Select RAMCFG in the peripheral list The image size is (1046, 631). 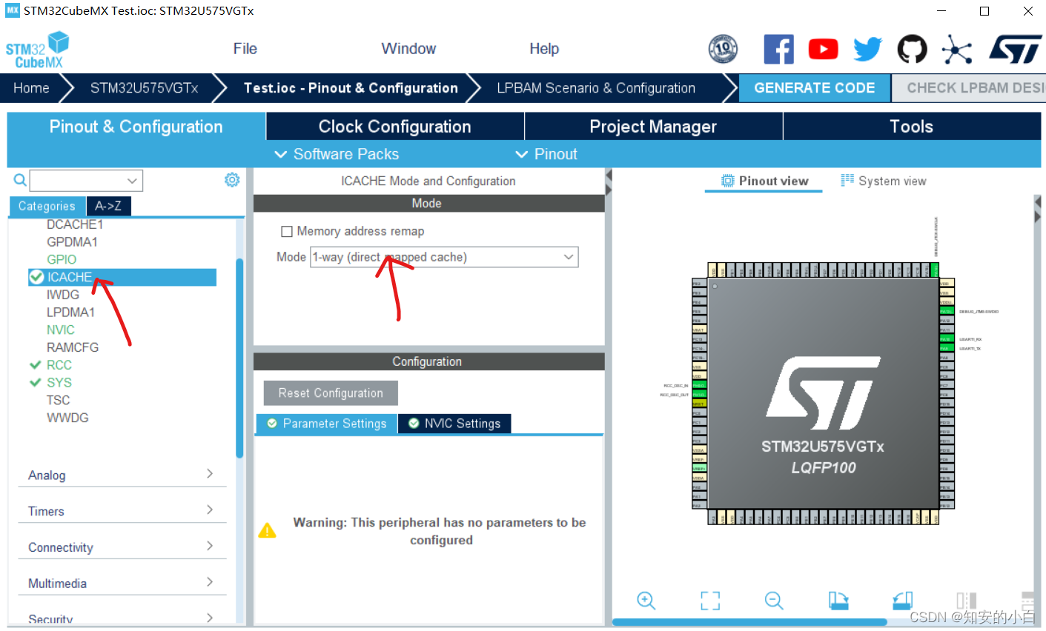pyautogui.click(x=73, y=347)
